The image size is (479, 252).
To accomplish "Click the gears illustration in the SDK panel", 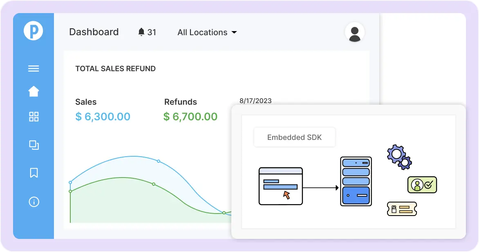I will [x=399, y=157].
